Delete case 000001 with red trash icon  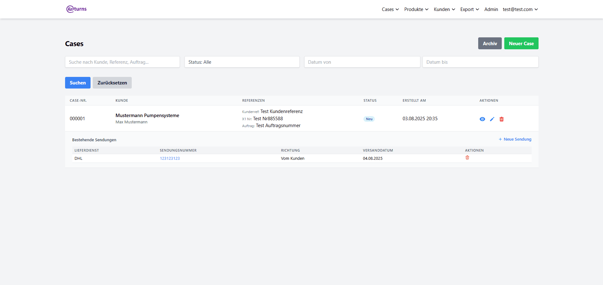point(501,119)
